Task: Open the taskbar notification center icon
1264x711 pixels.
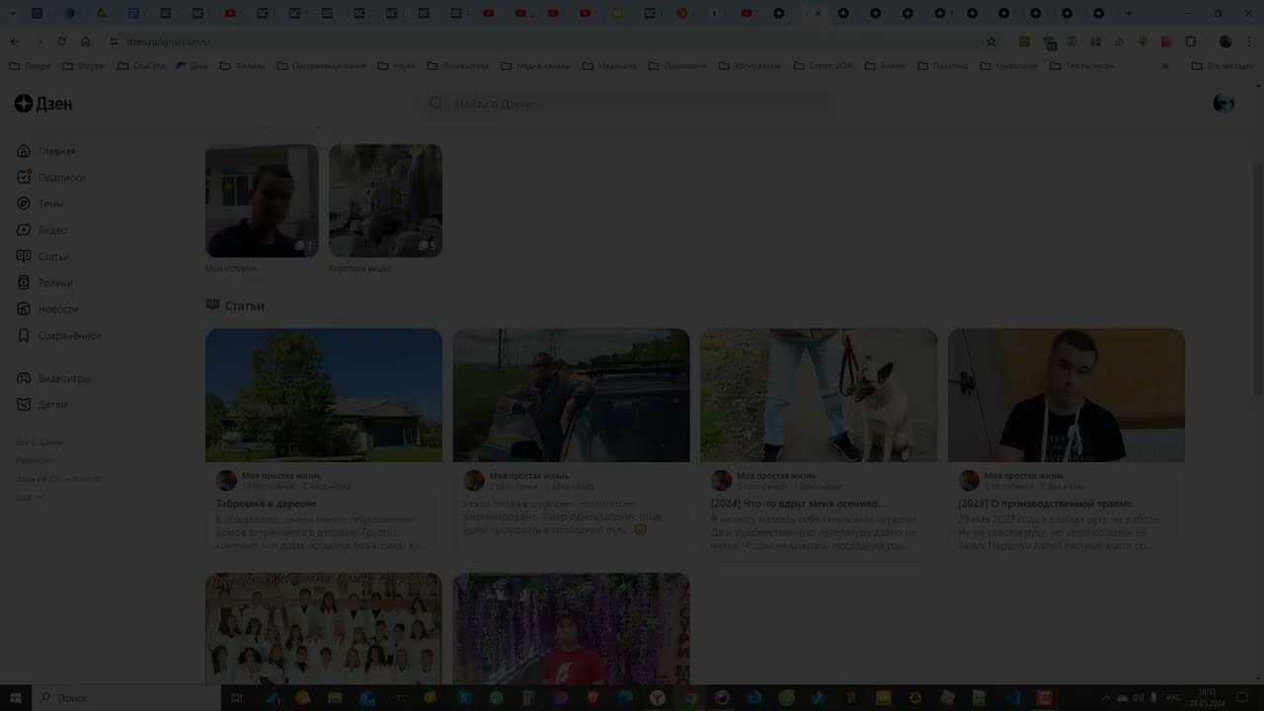Action: tap(1242, 697)
